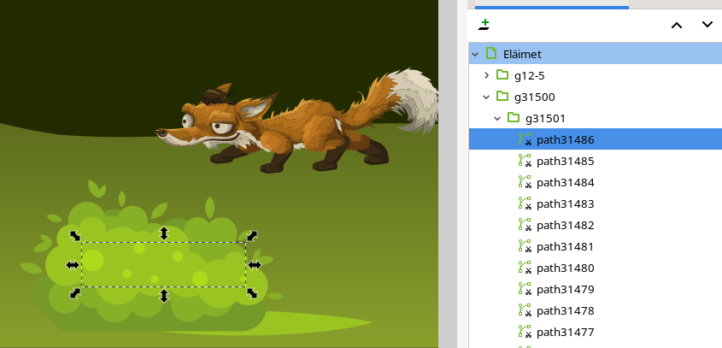Click the top-left corner scale handle
This screenshot has height=348, width=722.
[75, 236]
